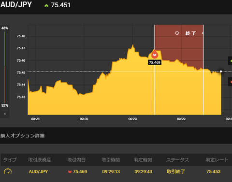Click the ステータス column header
Image resolution: width=232 pixels, height=182 pixels.
pos(178,160)
